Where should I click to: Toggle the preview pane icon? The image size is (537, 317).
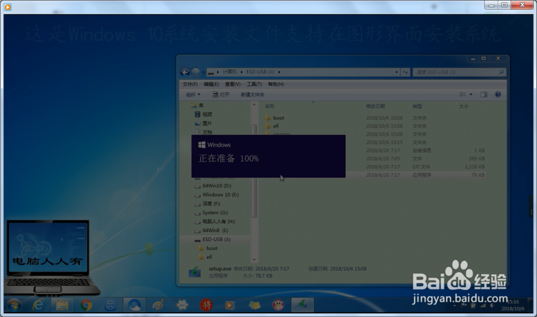point(484,94)
